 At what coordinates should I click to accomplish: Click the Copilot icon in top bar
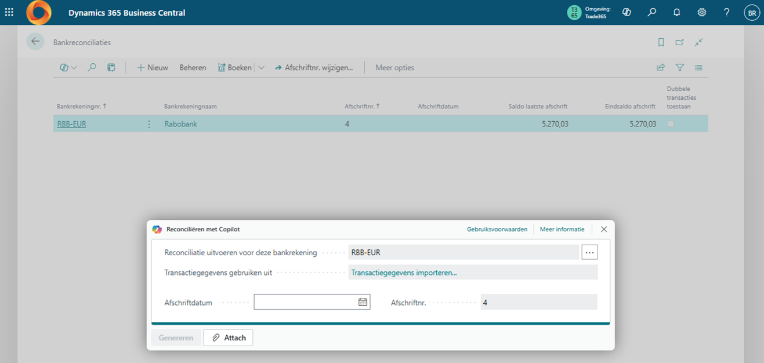627,12
